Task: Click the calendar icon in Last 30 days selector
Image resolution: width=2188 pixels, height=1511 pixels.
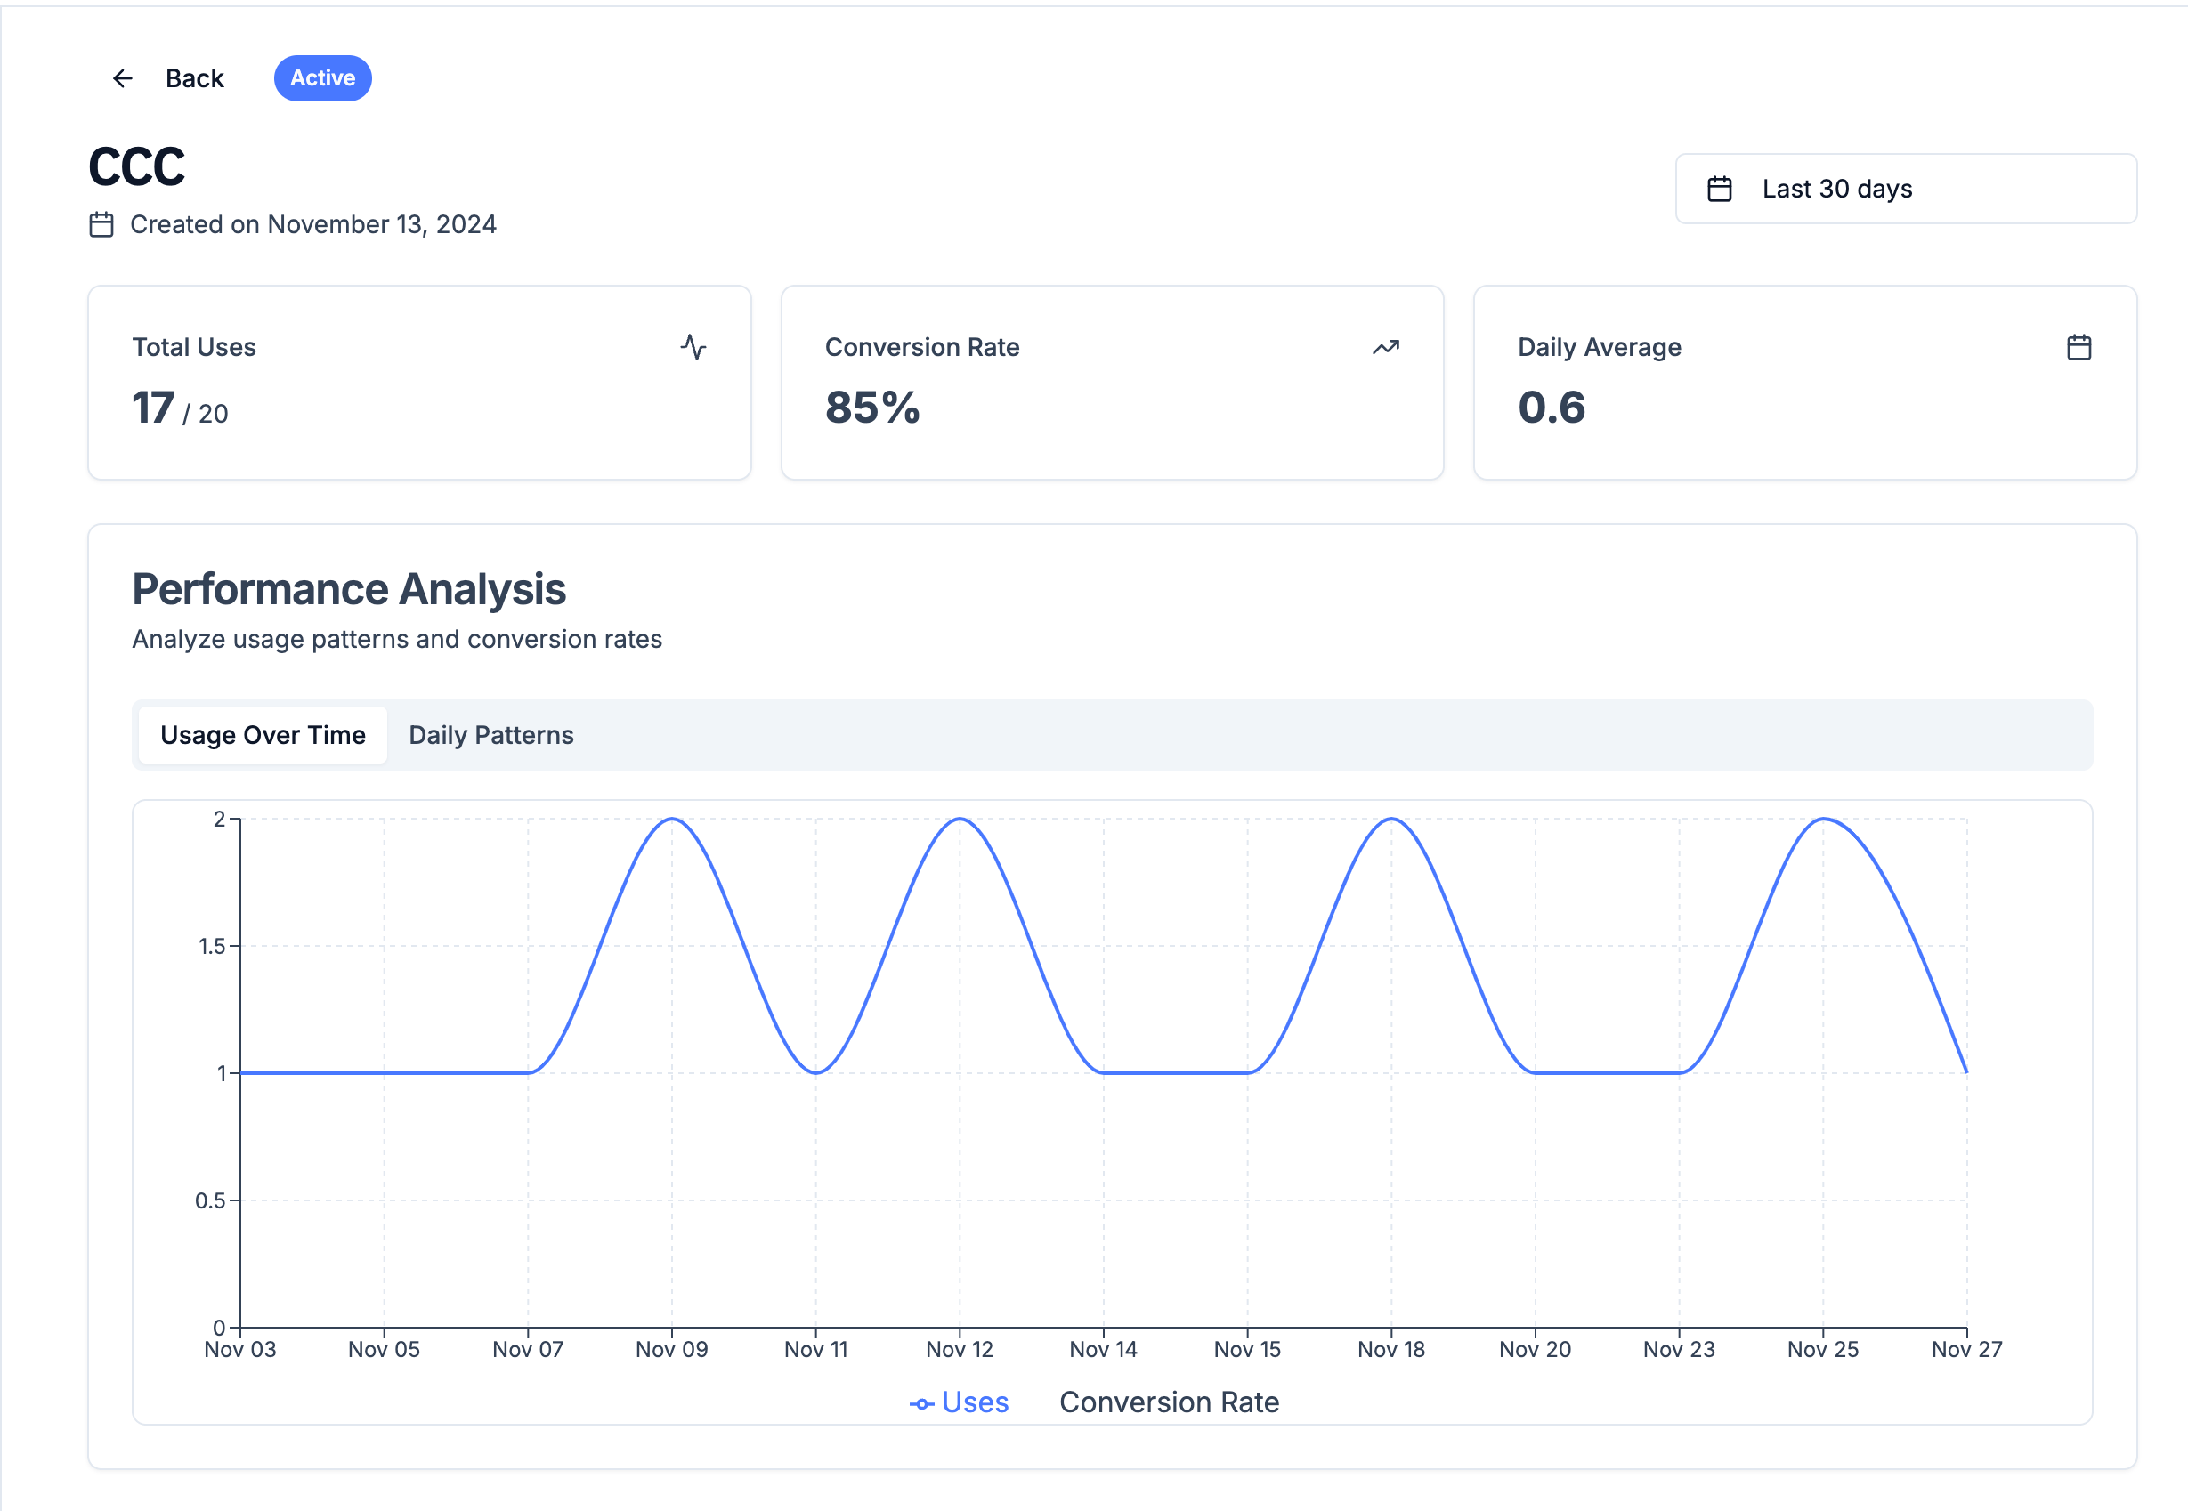Action: (1720, 188)
